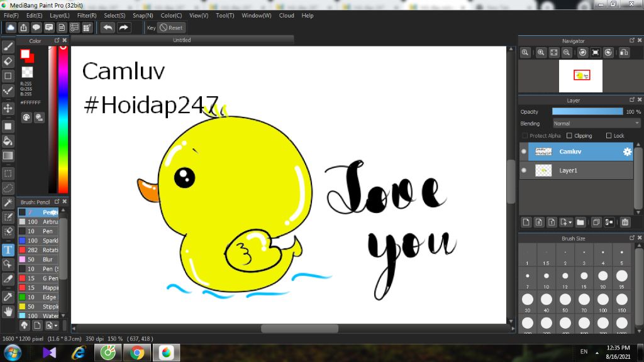Viewport: 644px width, 362px height.
Task: Select the Hand tool
Action: pos(8,312)
